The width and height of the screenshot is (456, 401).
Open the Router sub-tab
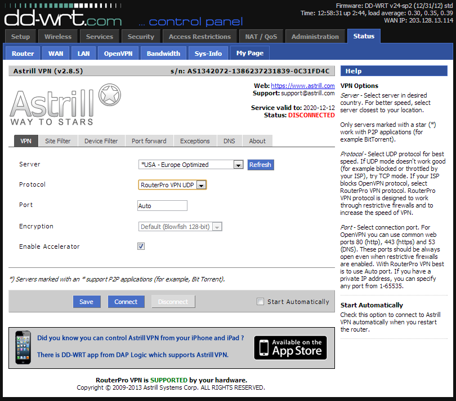tap(23, 54)
